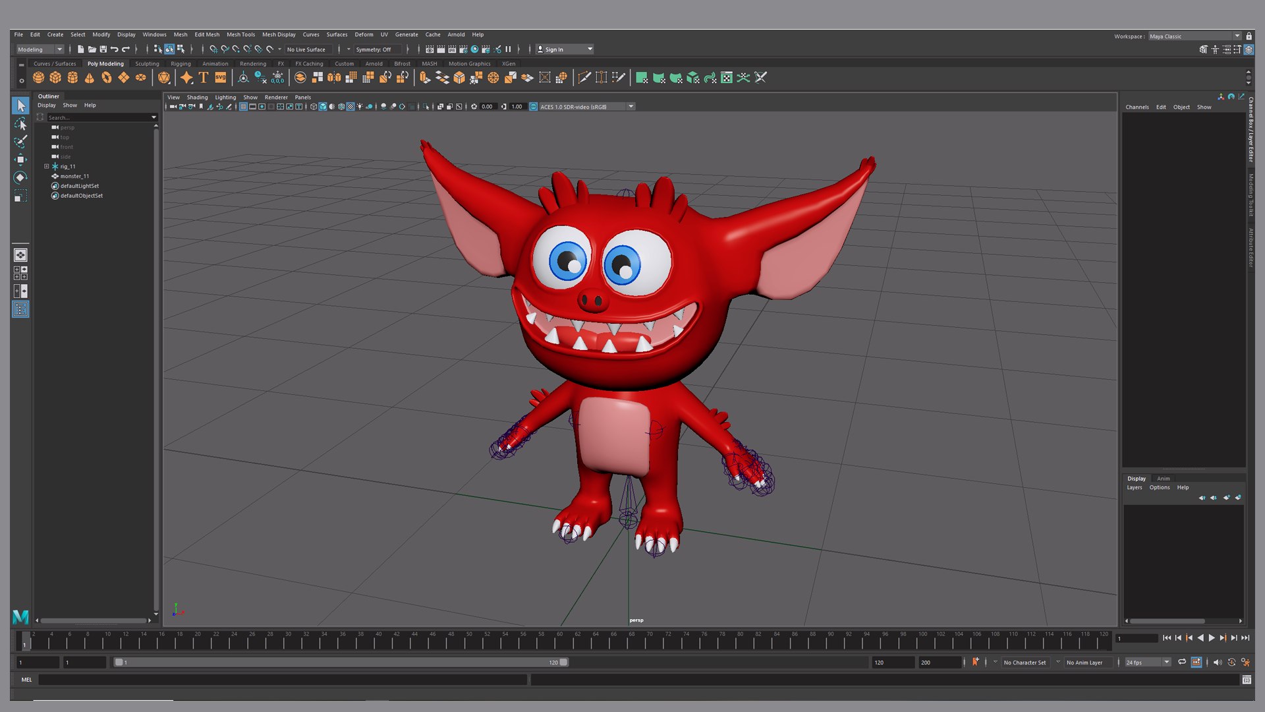Select the Move tool in toolbox
This screenshot has width=1265, height=712.
tap(20, 160)
